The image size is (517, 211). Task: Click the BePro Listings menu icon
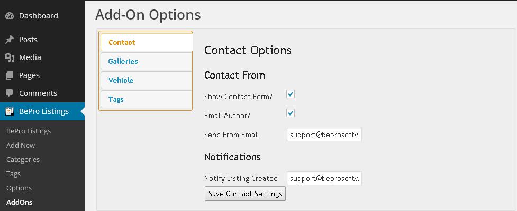point(9,111)
